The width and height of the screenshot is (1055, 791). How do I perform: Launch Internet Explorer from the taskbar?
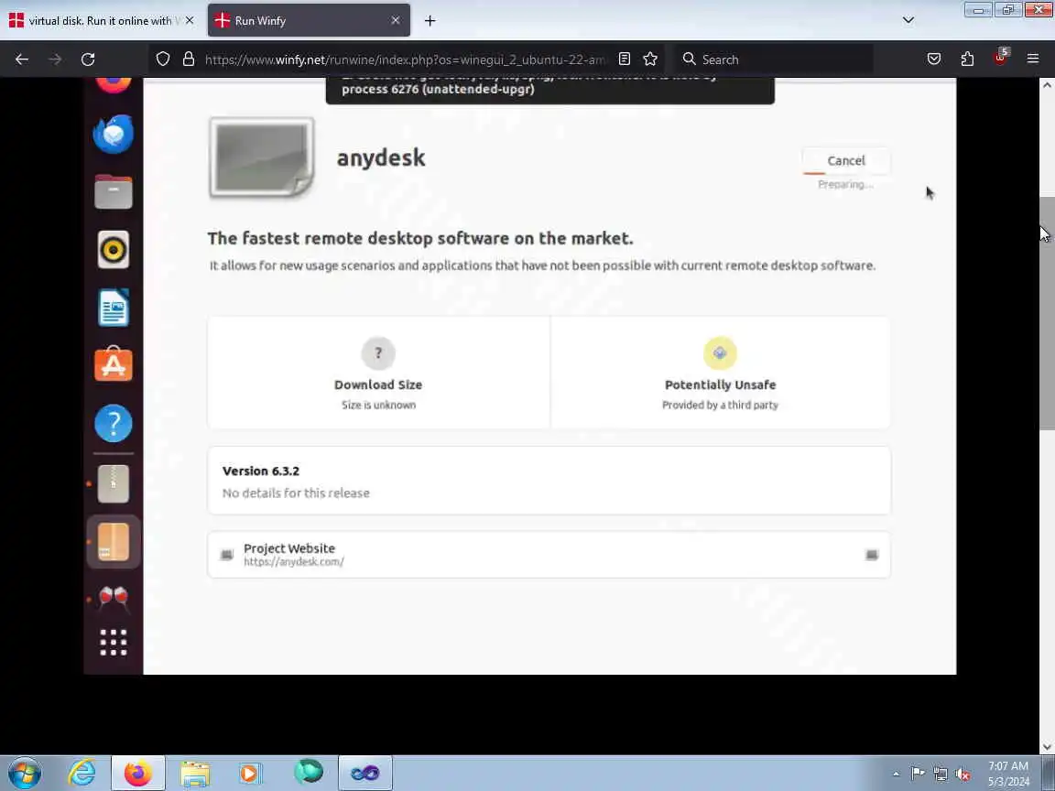click(82, 773)
